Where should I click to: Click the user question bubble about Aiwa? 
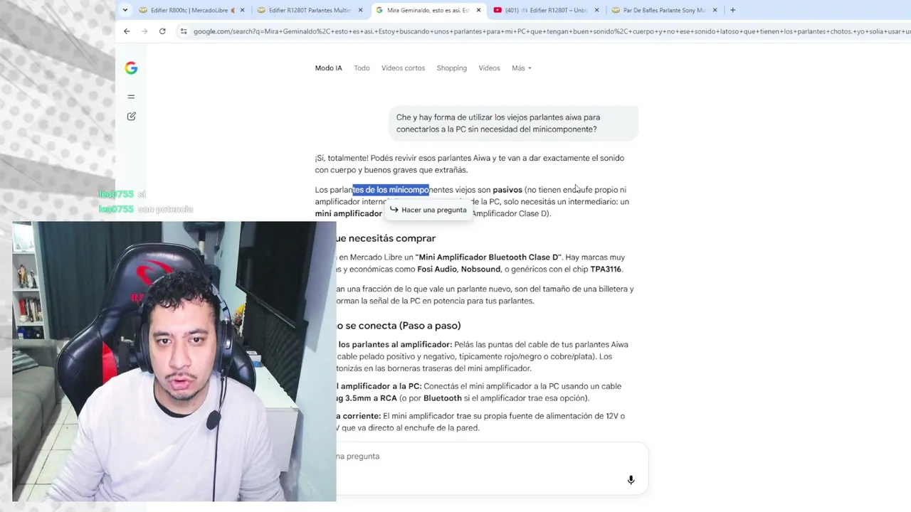click(512, 123)
